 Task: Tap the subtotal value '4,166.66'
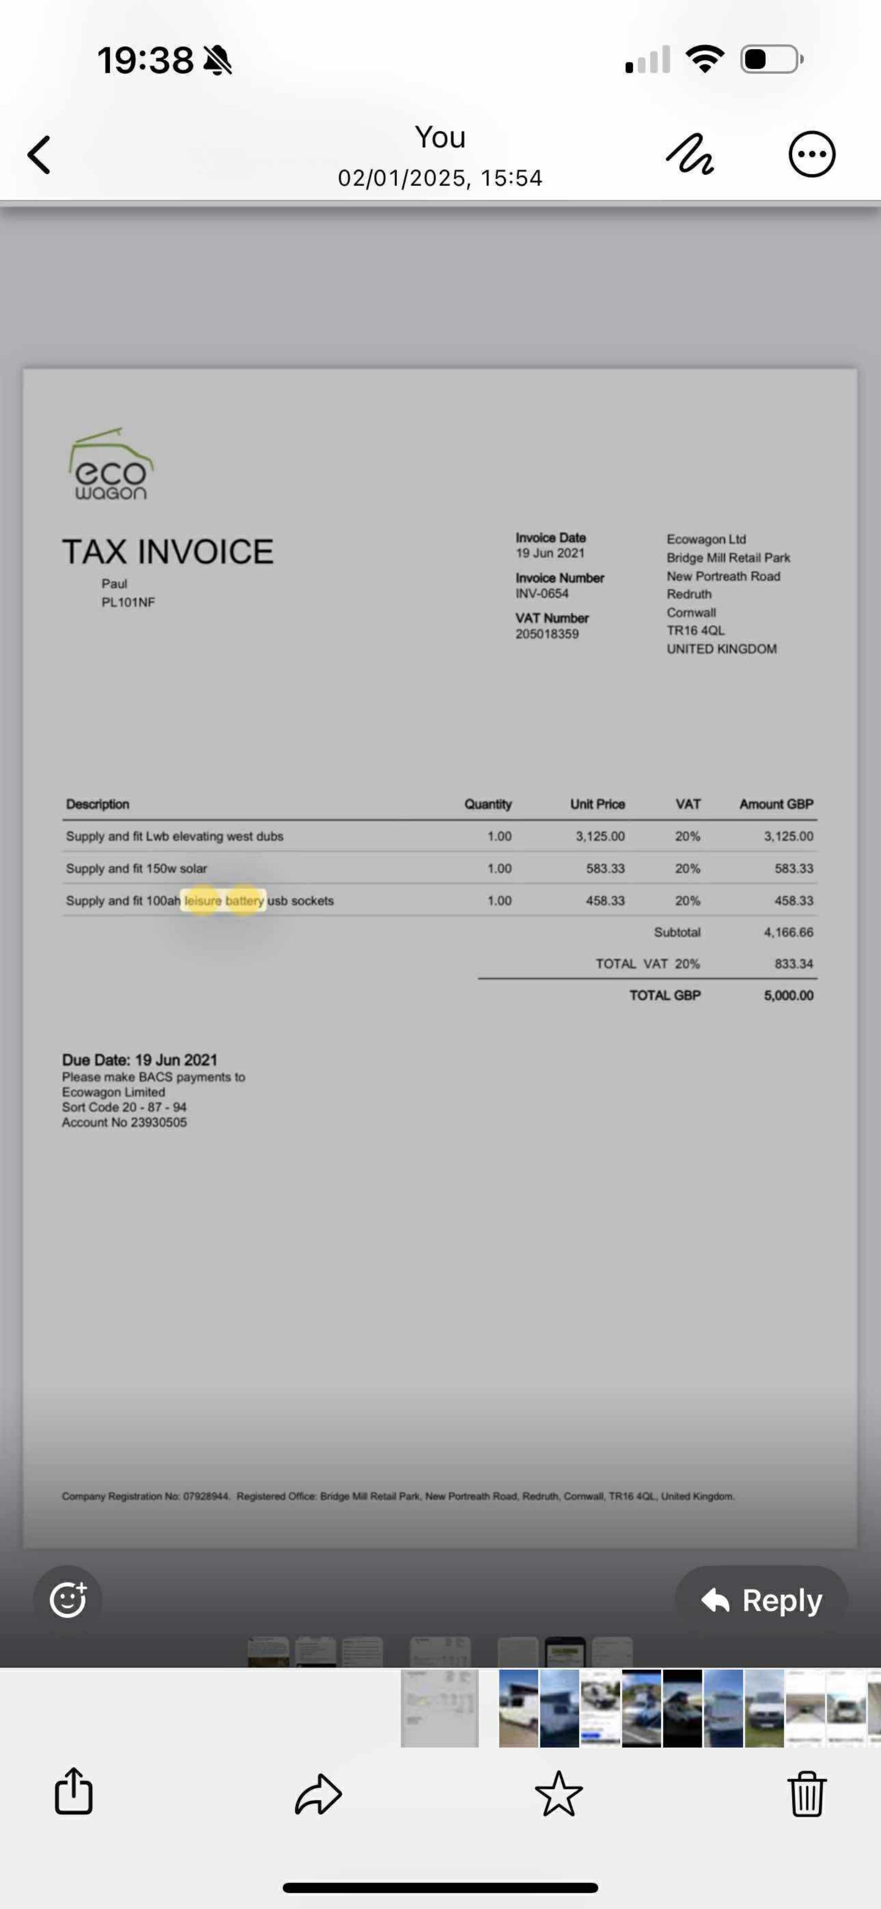789,932
